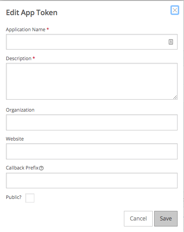Select the Organization input box

(x=92, y=122)
